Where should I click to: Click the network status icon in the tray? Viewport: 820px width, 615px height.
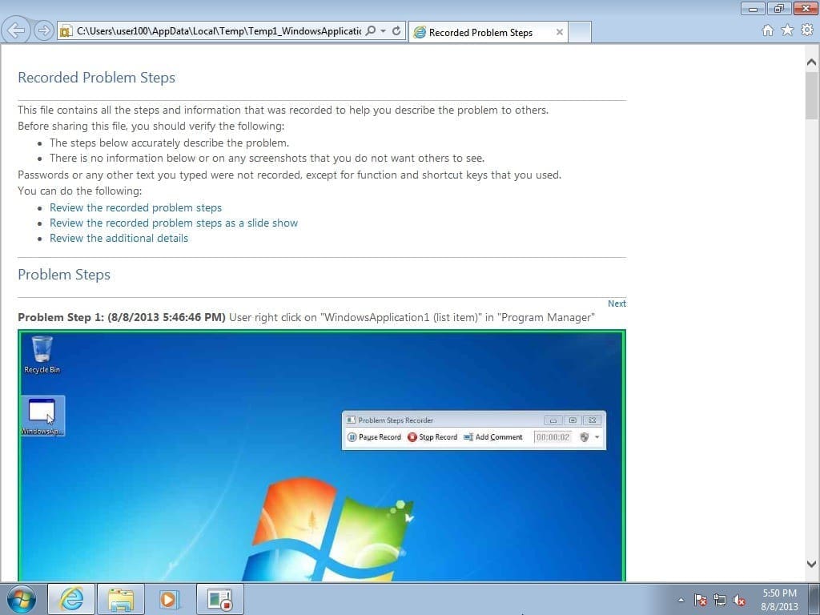(x=720, y=600)
